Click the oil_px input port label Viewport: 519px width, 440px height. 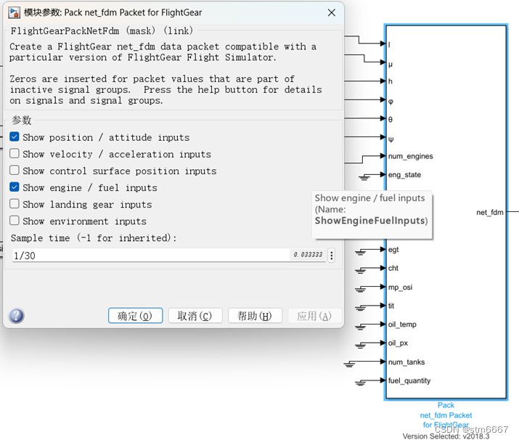(398, 343)
